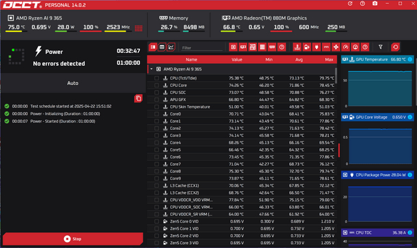Switch to graph view layout icon
Viewport: 417px width, 248px height.
tap(171, 47)
